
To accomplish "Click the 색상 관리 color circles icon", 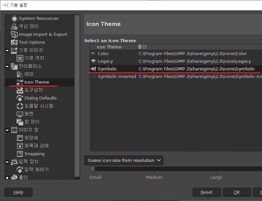I will [14, 27].
